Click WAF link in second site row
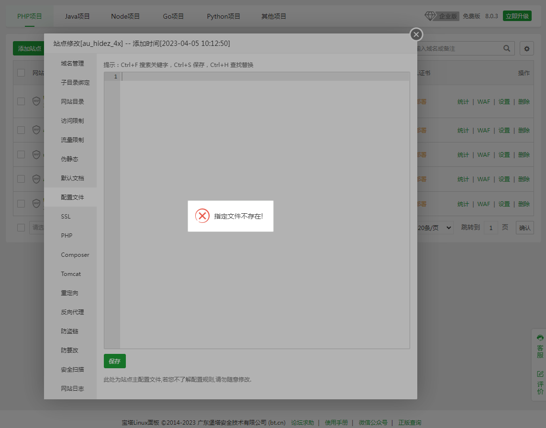Image resolution: width=546 pixels, height=428 pixels. point(484,130)
